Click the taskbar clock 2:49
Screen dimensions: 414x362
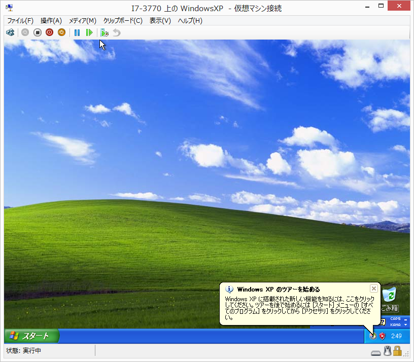pyautogui.click(x=396, y=336)
